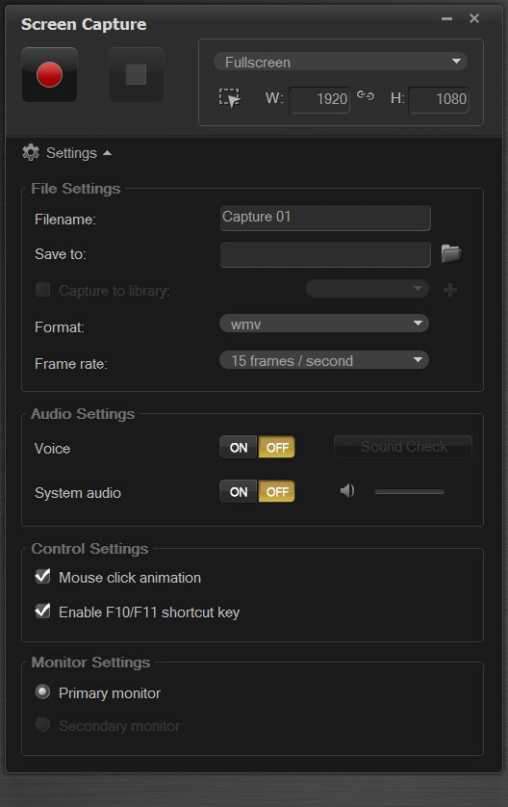Browse for Save to folder icon
Screen dimensions: 508x807
coord(451,253)
